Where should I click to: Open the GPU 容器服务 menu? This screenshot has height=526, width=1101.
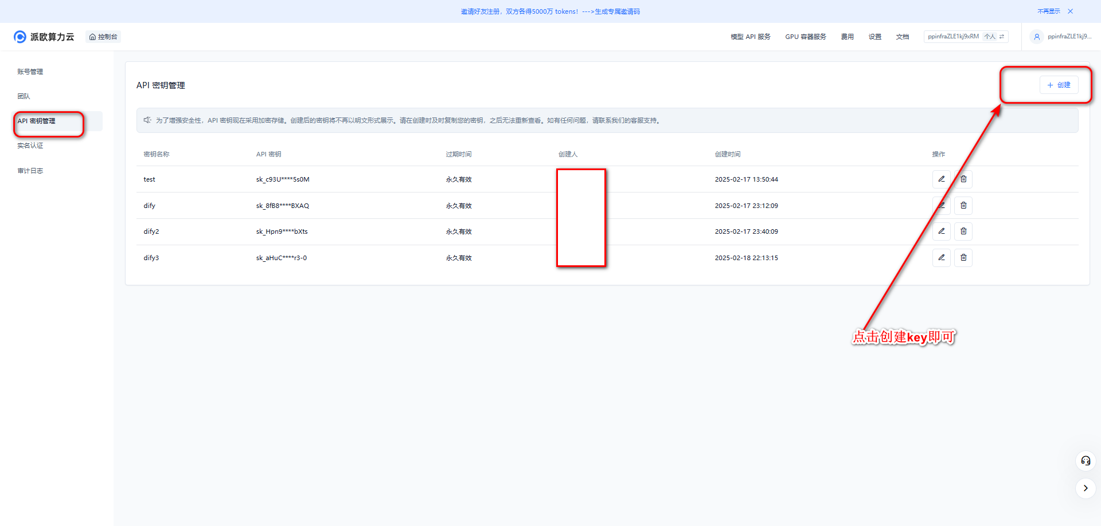tap(805, 37)
